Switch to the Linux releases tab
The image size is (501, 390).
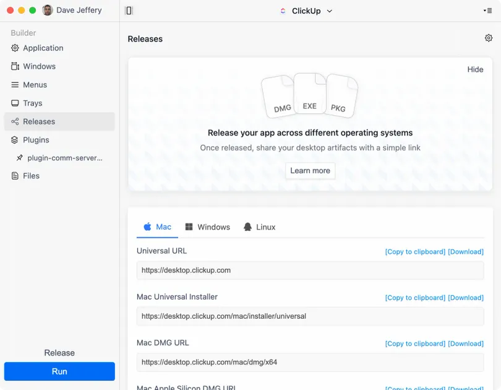[x=259, y=227]
